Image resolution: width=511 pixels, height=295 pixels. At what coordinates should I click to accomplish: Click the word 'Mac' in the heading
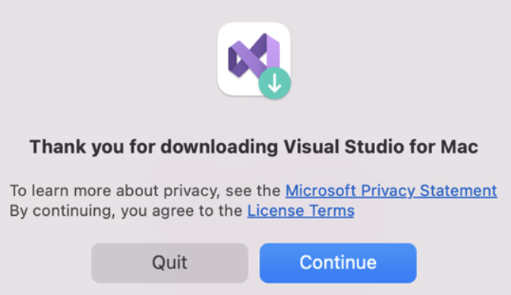point(459,147)
